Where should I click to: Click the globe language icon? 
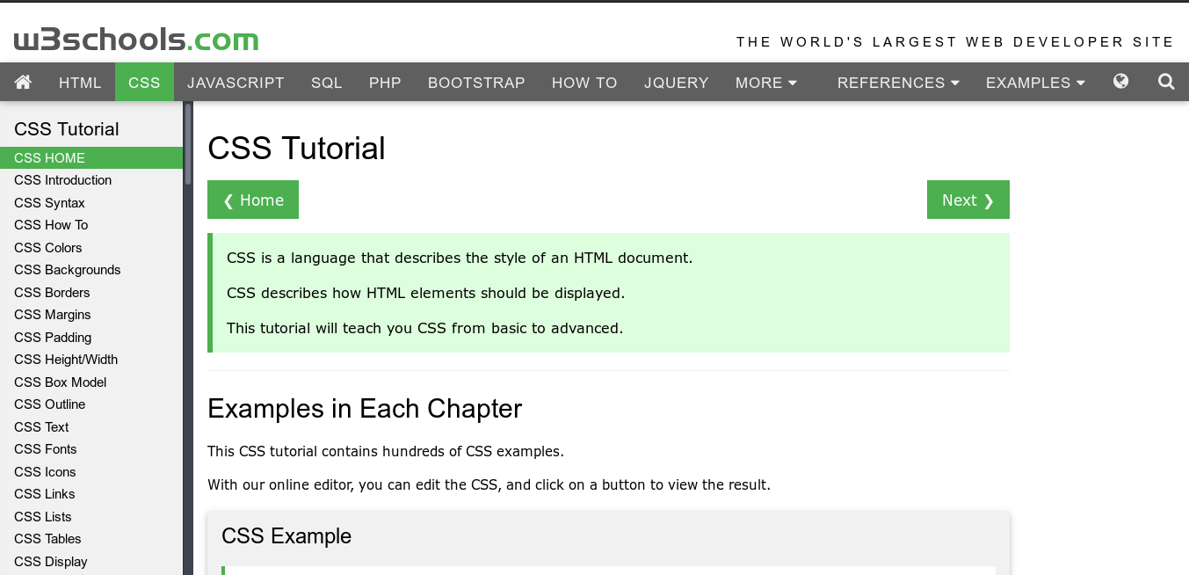coord(1120,80)
